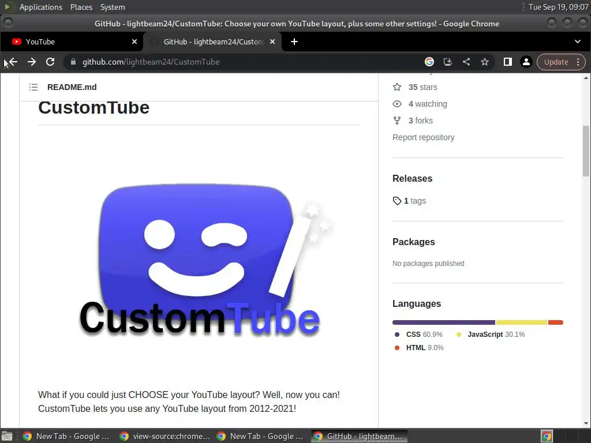591x443 pixels.
Task: Close the GitHub CustomTube tab
Action: point(272,42)
